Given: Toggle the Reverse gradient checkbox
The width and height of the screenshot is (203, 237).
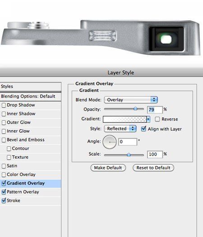Looking at the screenshot, I should point(157,119).
